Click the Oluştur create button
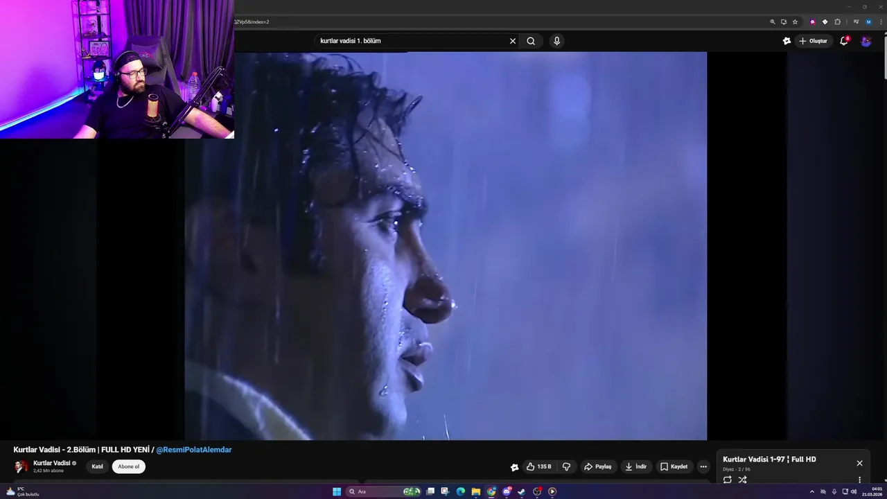The image size is (887, 499). [814, 41]
